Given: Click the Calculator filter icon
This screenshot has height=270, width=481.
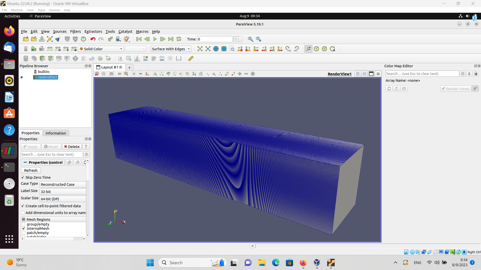Looking at the screenshot, I should pos(26,58).
